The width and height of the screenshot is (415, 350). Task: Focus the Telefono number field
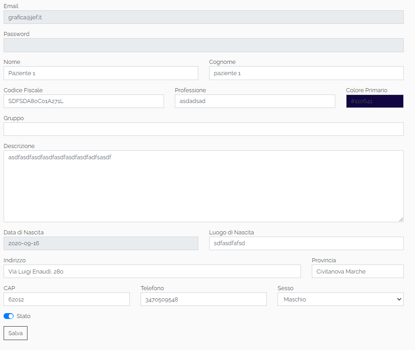coord(203,299)
